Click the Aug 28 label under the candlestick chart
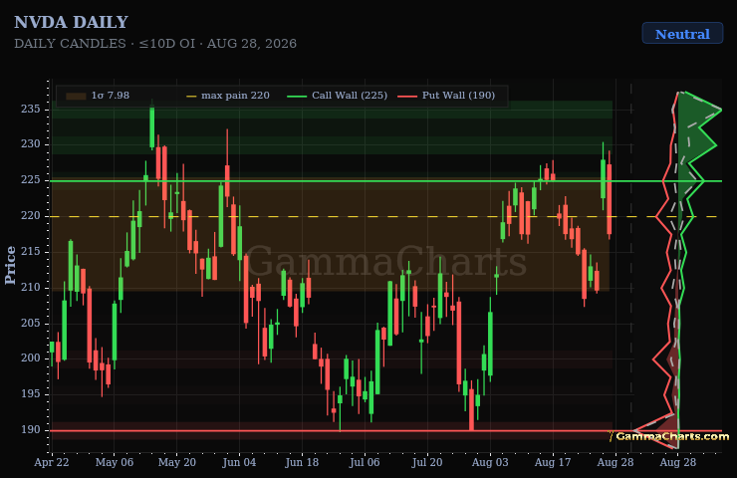This screenshot has height=478, width=737. click(615, 462)
